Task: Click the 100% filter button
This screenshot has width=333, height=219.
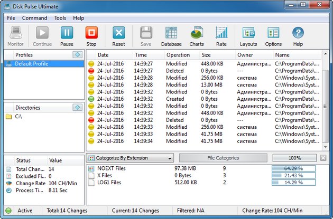Action: (294, 158)
